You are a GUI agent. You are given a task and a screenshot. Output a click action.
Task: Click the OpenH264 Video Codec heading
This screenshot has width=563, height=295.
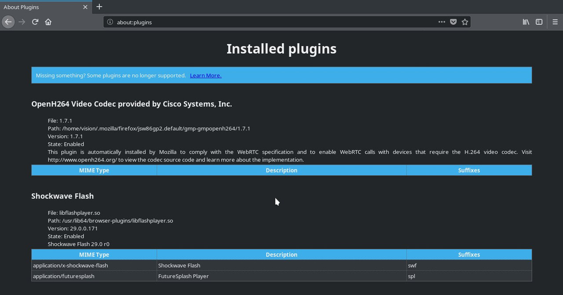(132, 104)
